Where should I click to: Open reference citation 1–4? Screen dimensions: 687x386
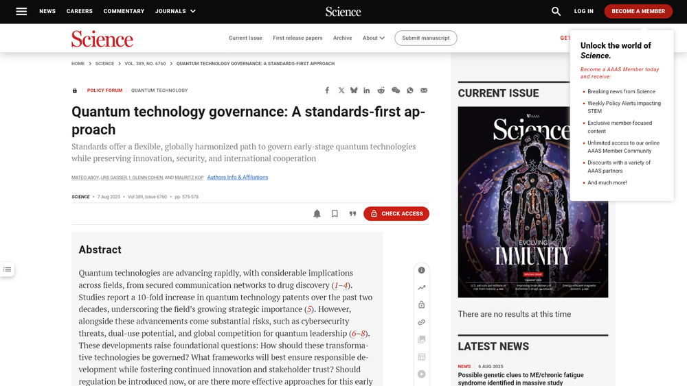341,285
